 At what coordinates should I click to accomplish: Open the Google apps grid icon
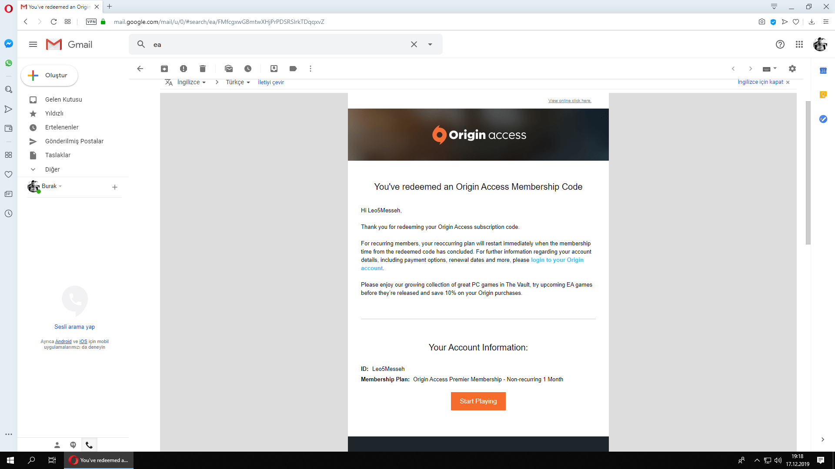799,44
